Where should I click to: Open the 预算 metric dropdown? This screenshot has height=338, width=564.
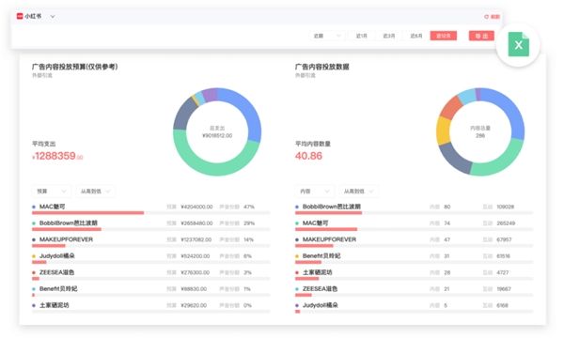[x=52, y=192]
